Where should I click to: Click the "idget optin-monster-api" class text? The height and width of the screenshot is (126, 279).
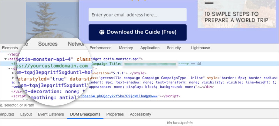(115, 59)
